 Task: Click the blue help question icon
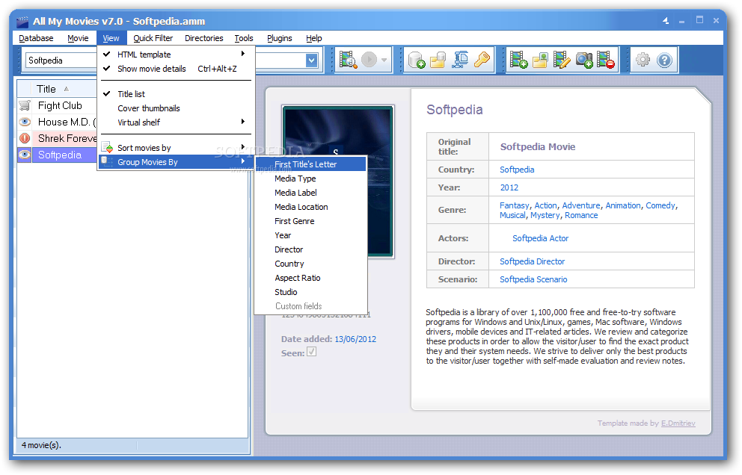point(664,60)
